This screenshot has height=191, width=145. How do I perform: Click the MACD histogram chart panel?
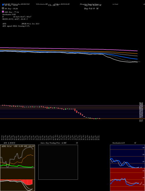pos(17,179)
